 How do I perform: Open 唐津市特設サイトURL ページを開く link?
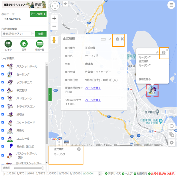point(93,88)
